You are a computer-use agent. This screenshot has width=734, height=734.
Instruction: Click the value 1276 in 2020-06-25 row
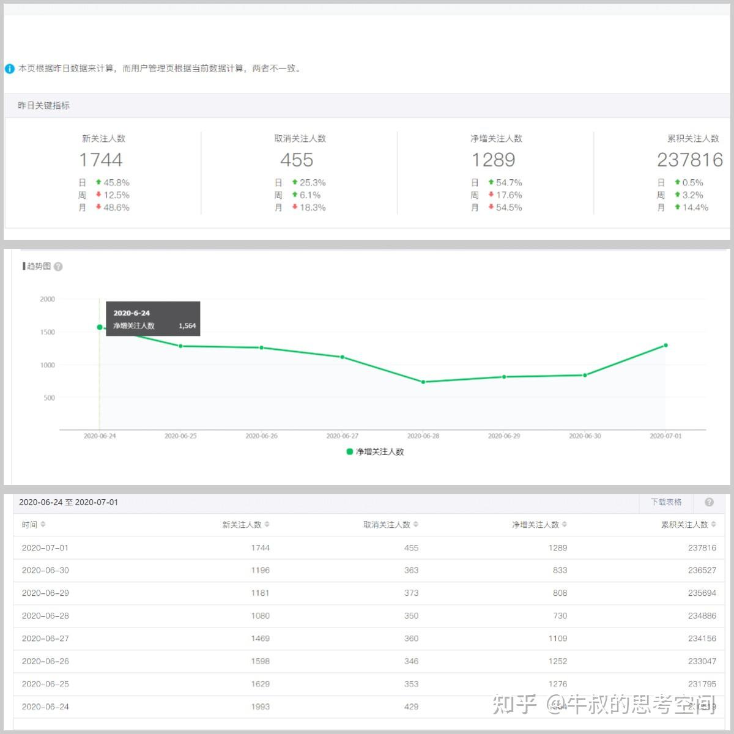tap(558, 684)
